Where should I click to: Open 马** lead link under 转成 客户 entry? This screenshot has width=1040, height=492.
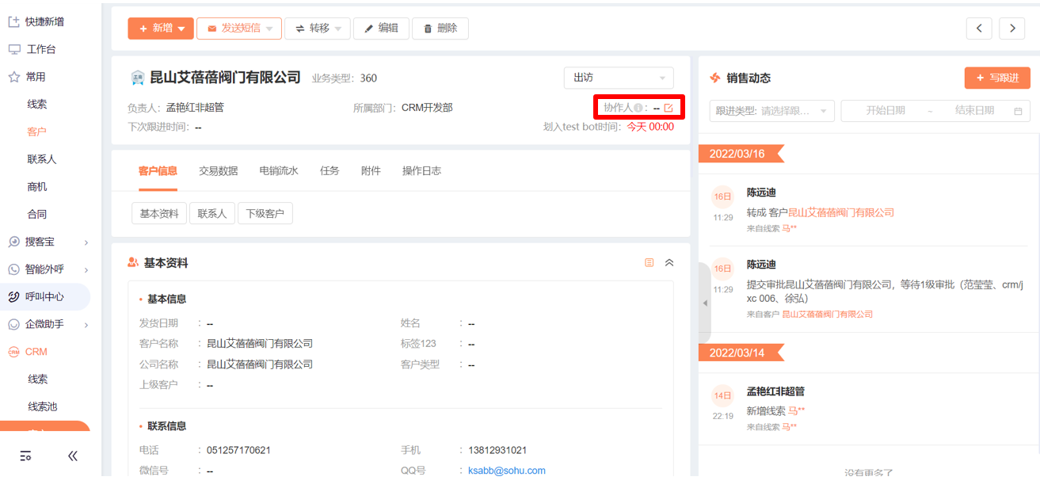[x=789, y=228]
